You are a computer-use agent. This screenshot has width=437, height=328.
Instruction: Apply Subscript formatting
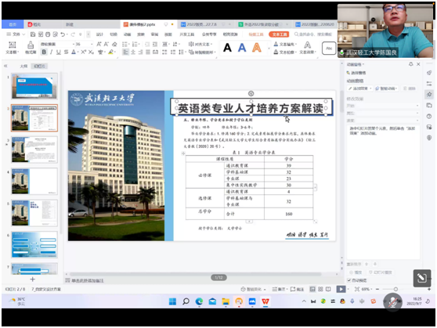(x=91, y=52)
